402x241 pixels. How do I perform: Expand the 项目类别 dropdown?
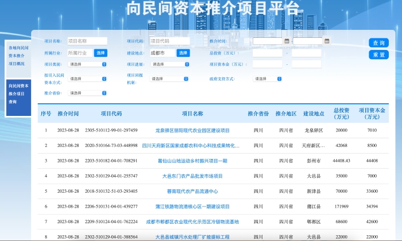[x=87, y=64]
